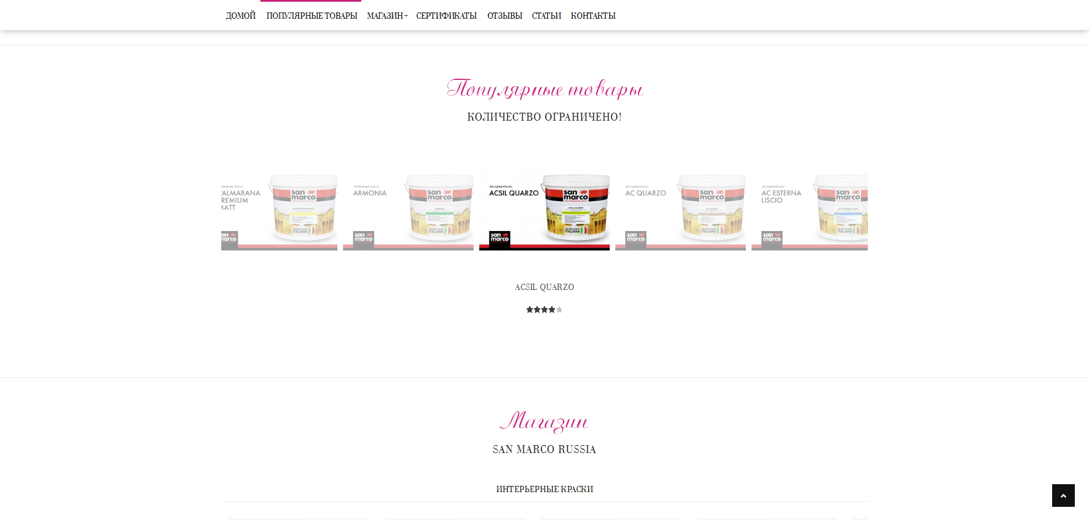Select the VALMARANA PREMIUM MATT thumbnail
The image size is (1089, 521).
click(x=279, y=207)
